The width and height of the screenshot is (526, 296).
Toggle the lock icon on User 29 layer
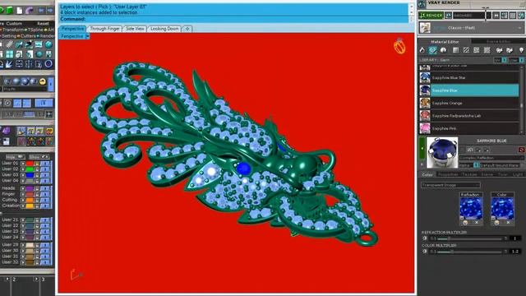tap(37, 245)
